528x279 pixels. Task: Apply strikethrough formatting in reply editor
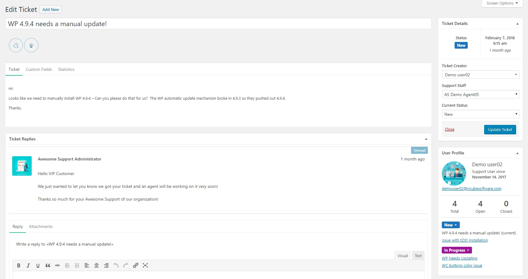coord(58,265)
